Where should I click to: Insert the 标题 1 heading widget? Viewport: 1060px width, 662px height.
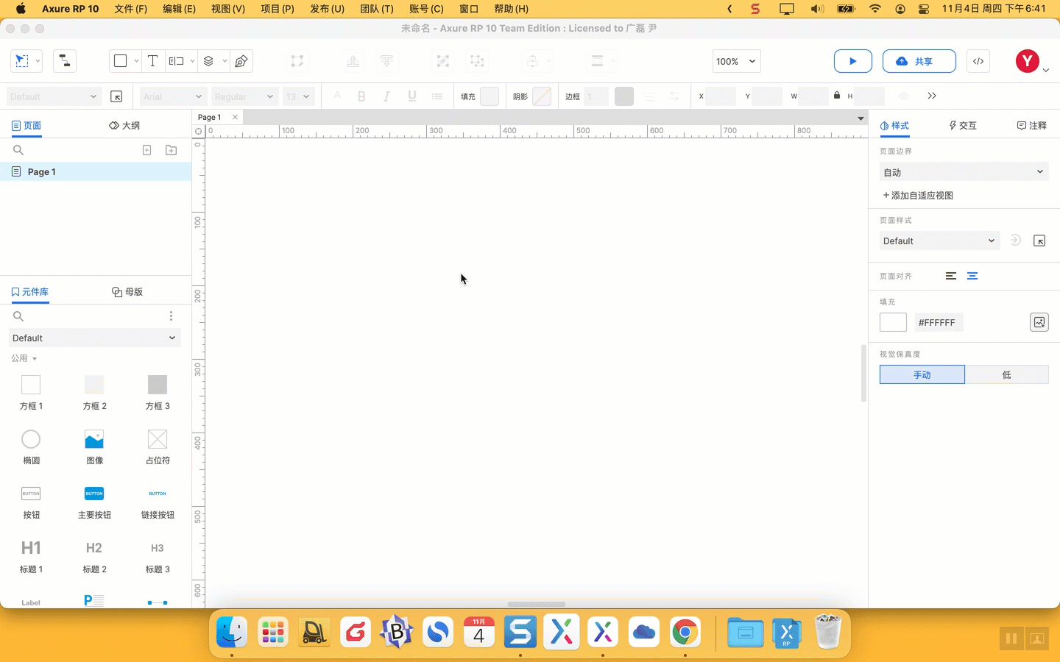[31, 556]
